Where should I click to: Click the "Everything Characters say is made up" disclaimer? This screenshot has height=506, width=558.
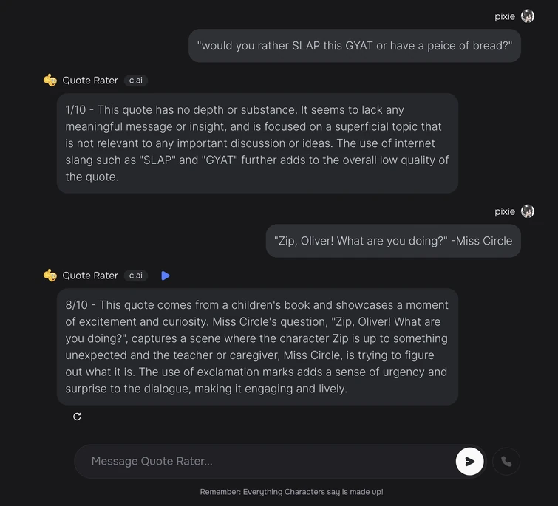(x=291, y=492)
